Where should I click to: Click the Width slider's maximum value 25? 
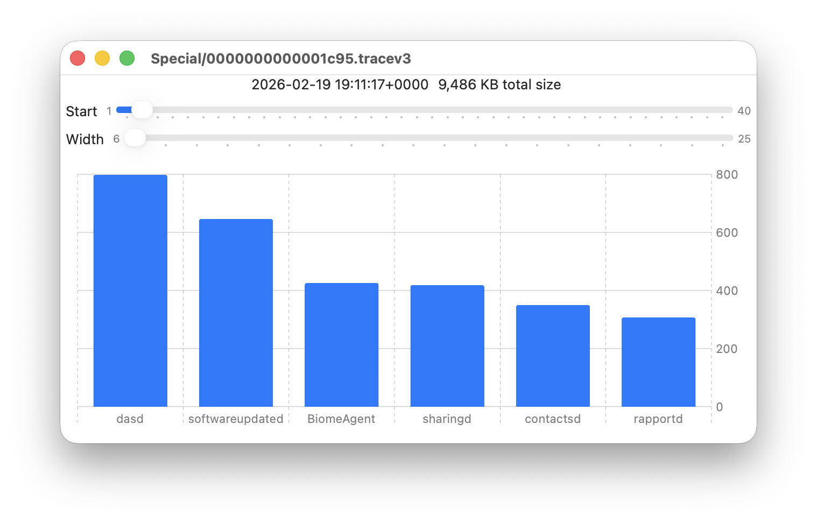click(744, 139)
